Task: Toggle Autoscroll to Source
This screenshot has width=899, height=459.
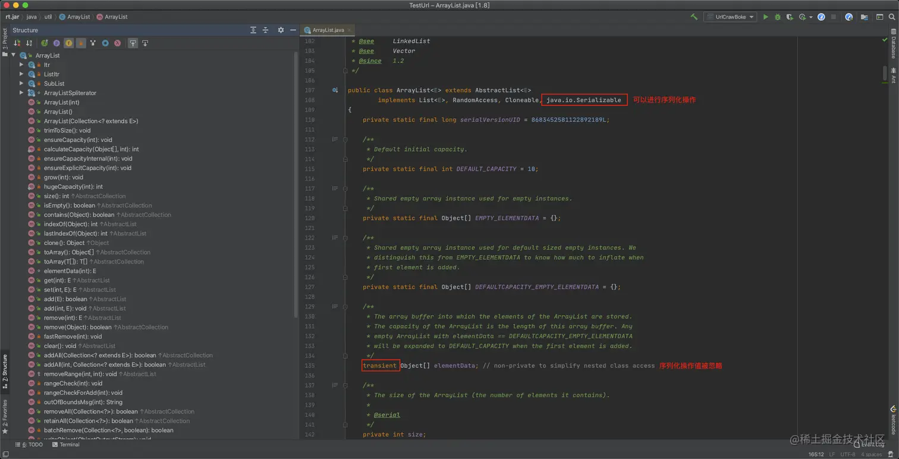Action: pos(133,43)
